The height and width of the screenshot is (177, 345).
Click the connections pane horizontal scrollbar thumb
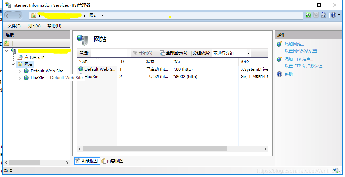point(25,163)
